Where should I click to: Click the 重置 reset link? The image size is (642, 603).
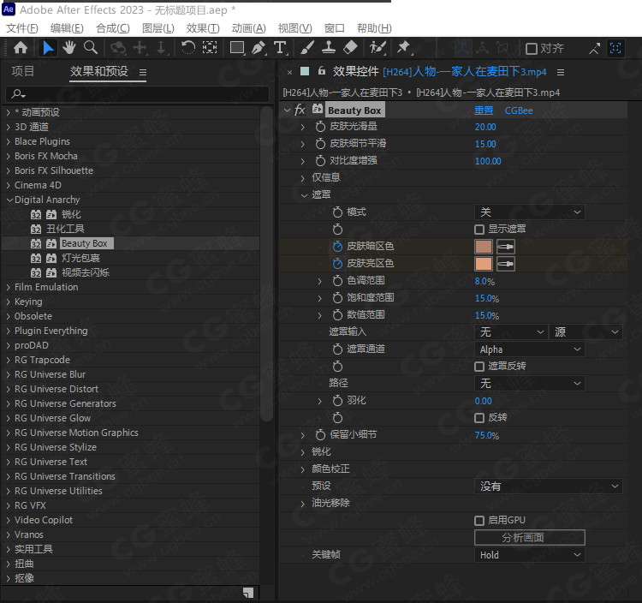coord(484,110)
